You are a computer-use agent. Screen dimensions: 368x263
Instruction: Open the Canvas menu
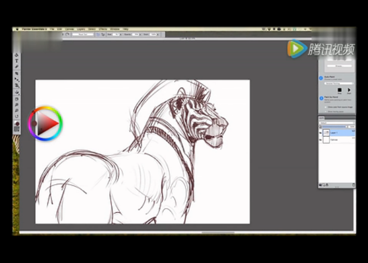[x=70, y=29]
